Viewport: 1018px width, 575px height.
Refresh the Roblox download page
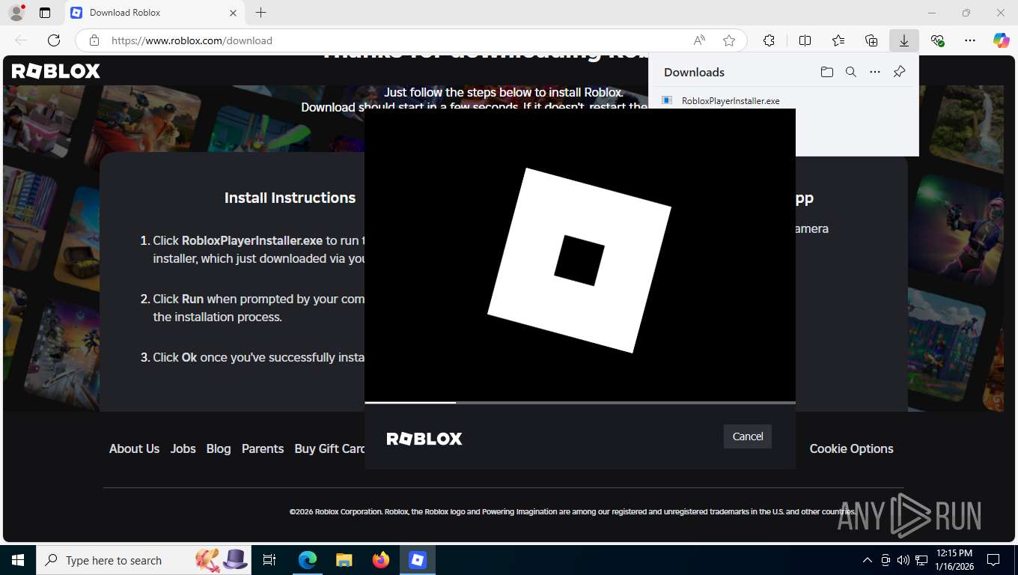pyautogui.click(x=54, y=40)
